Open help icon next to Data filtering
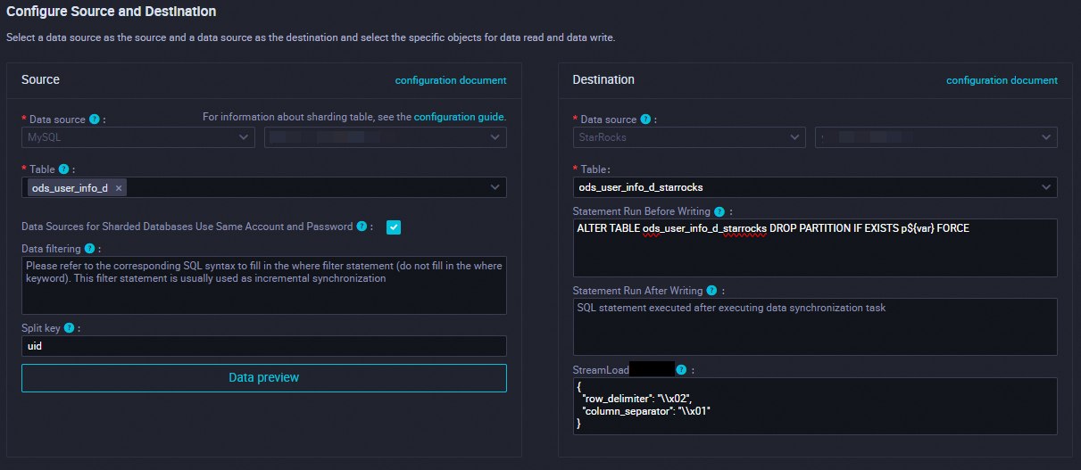 (89, 248)
